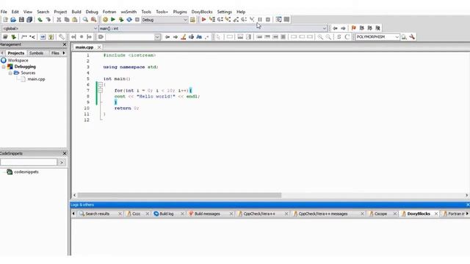Open debugging windows icon

[x=278, y=20]
